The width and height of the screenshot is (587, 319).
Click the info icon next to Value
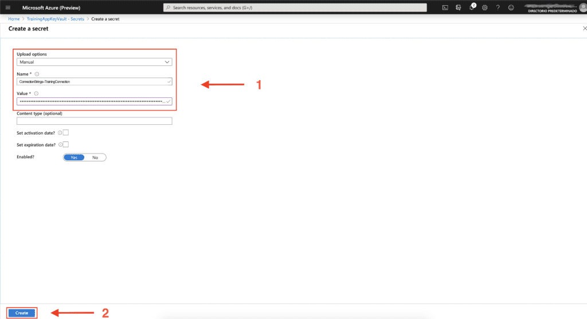coord(36,93)
